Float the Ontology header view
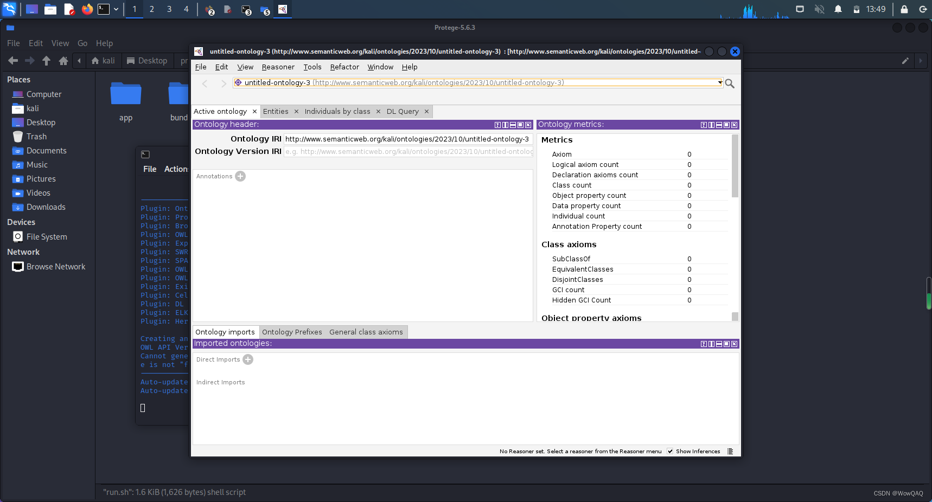Viewport: 932px width, 502px height. 520,125
